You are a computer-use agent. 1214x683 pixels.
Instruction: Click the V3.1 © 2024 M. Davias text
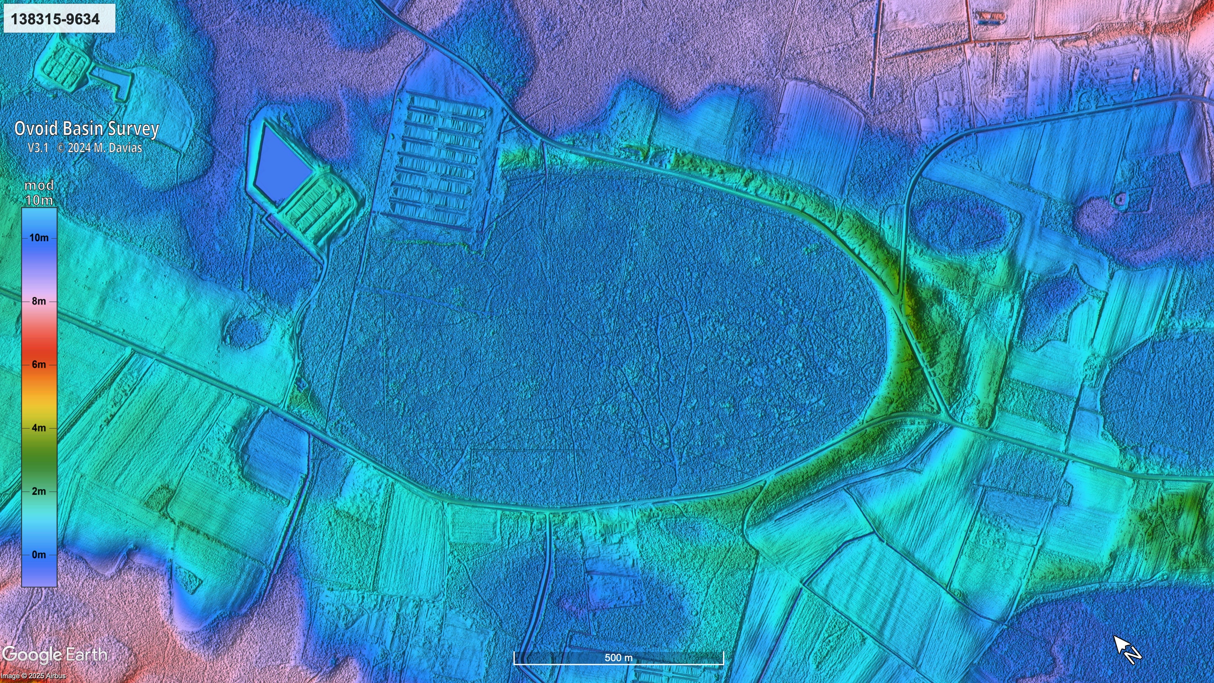pyautogui.click(x=85, y=148)
